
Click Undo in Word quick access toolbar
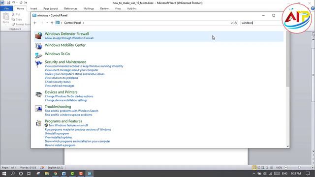[x=13, y=3]
